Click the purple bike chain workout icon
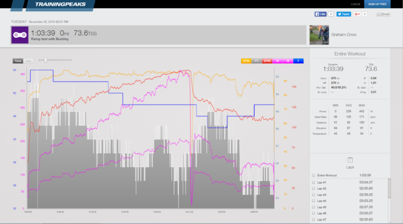The image size is (403, 224). pyautogui.click(x=19, y=35)
